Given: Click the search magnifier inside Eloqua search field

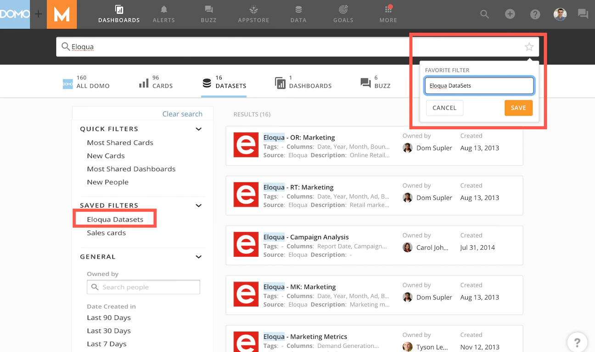Looking at the screenshot, I should point(66,47).
